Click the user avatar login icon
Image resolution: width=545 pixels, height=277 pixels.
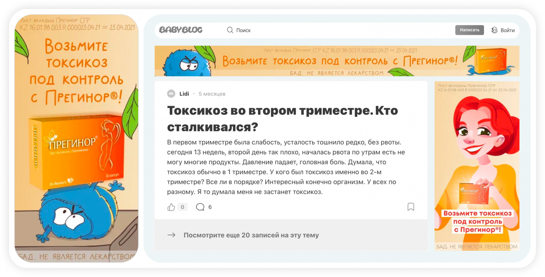coord(494,30)
